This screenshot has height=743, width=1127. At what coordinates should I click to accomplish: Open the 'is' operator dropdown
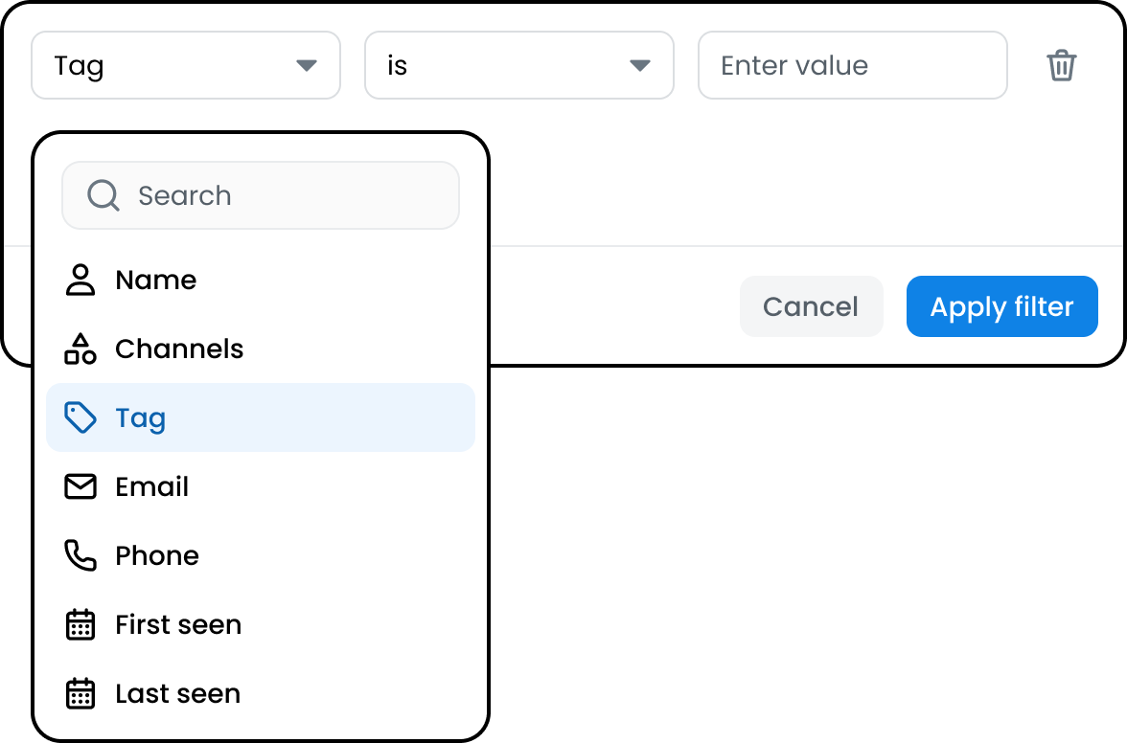point(519,65)
